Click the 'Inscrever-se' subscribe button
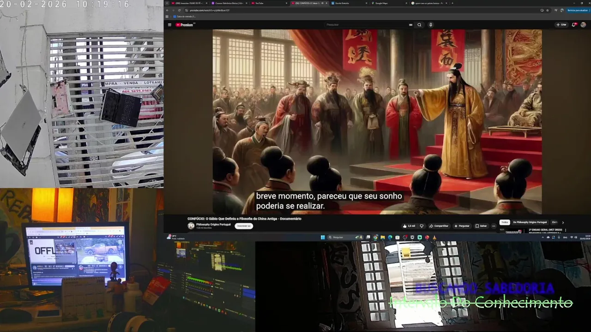 click(243, 226)
